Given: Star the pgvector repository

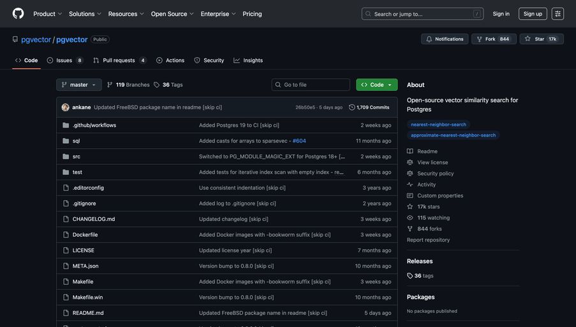Looking at the screenshot, I should 541,39.
